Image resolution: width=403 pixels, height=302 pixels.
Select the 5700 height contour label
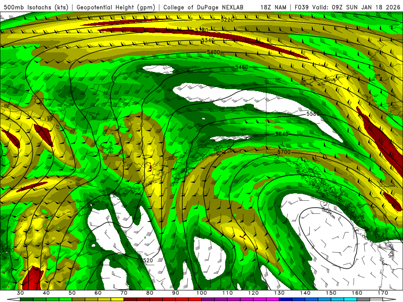coord(284,152)
